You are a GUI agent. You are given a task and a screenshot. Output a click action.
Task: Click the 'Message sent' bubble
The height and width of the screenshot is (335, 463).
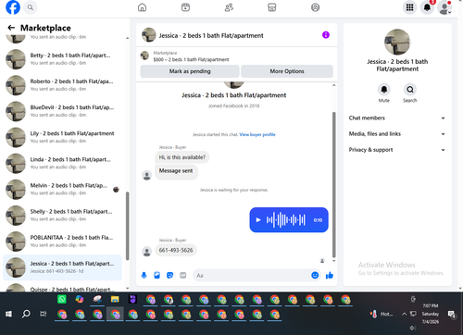(176, 171)
